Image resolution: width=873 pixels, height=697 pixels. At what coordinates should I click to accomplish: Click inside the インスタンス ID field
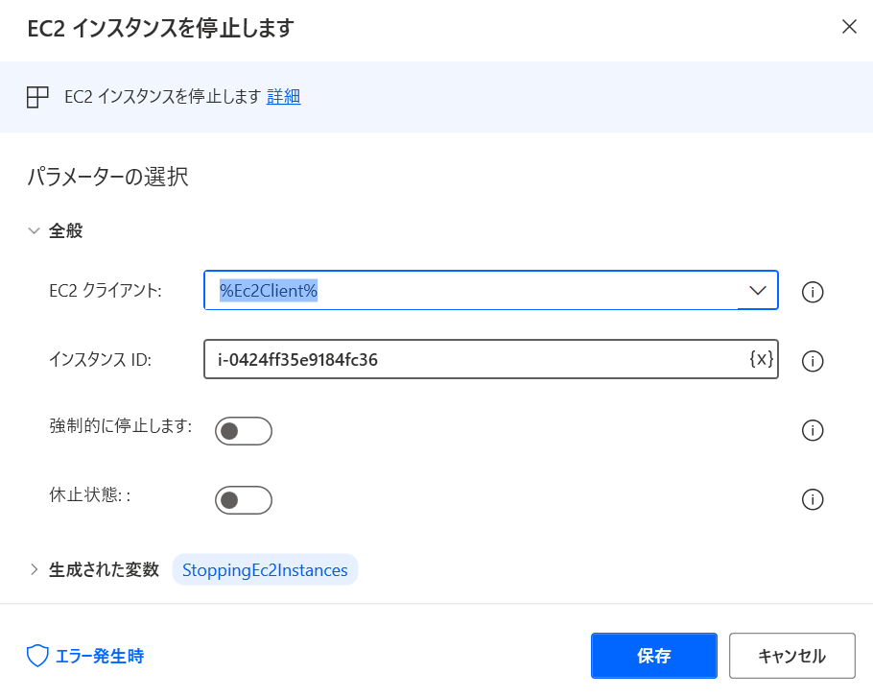click(476, 359)
